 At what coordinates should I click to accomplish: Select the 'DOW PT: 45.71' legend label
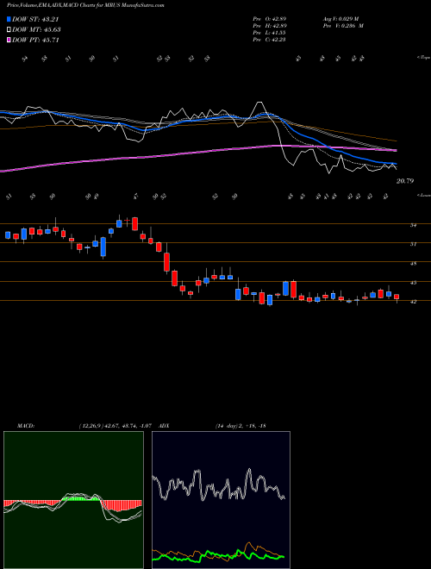coord(35,40)
